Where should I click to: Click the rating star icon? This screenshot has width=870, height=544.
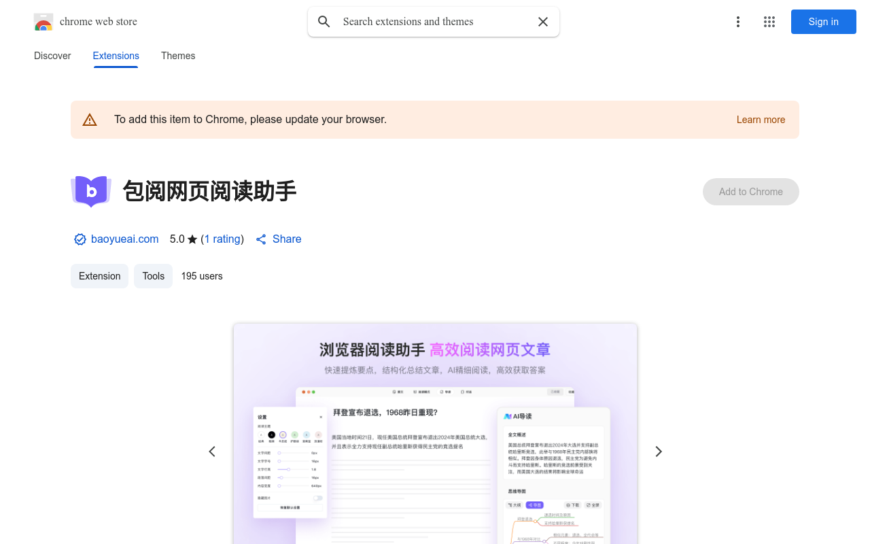tap(192, 239)
